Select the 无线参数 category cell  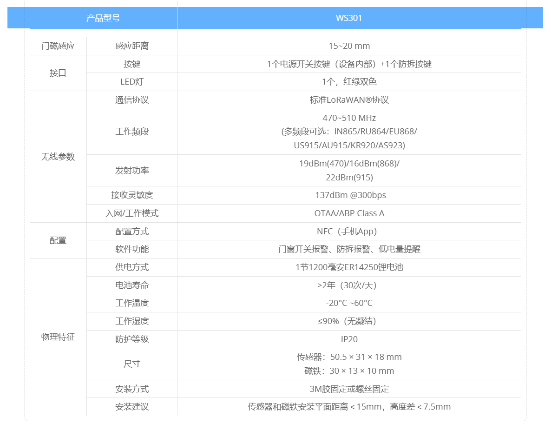pos(58,157)
